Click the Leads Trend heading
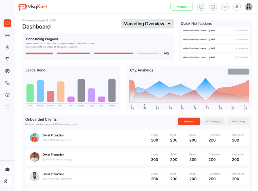This screenshot has width=258, height=191. [x=36, y=70]
